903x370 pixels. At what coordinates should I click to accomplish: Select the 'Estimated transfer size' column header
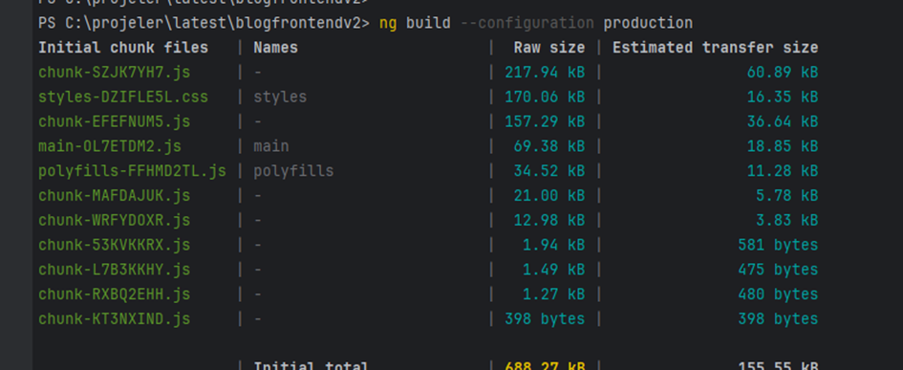716,48
